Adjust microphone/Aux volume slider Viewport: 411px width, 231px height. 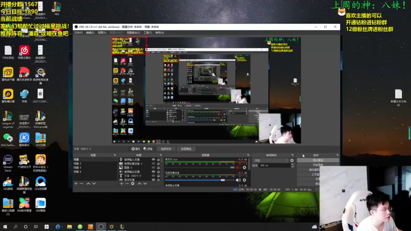coord(200,167)
